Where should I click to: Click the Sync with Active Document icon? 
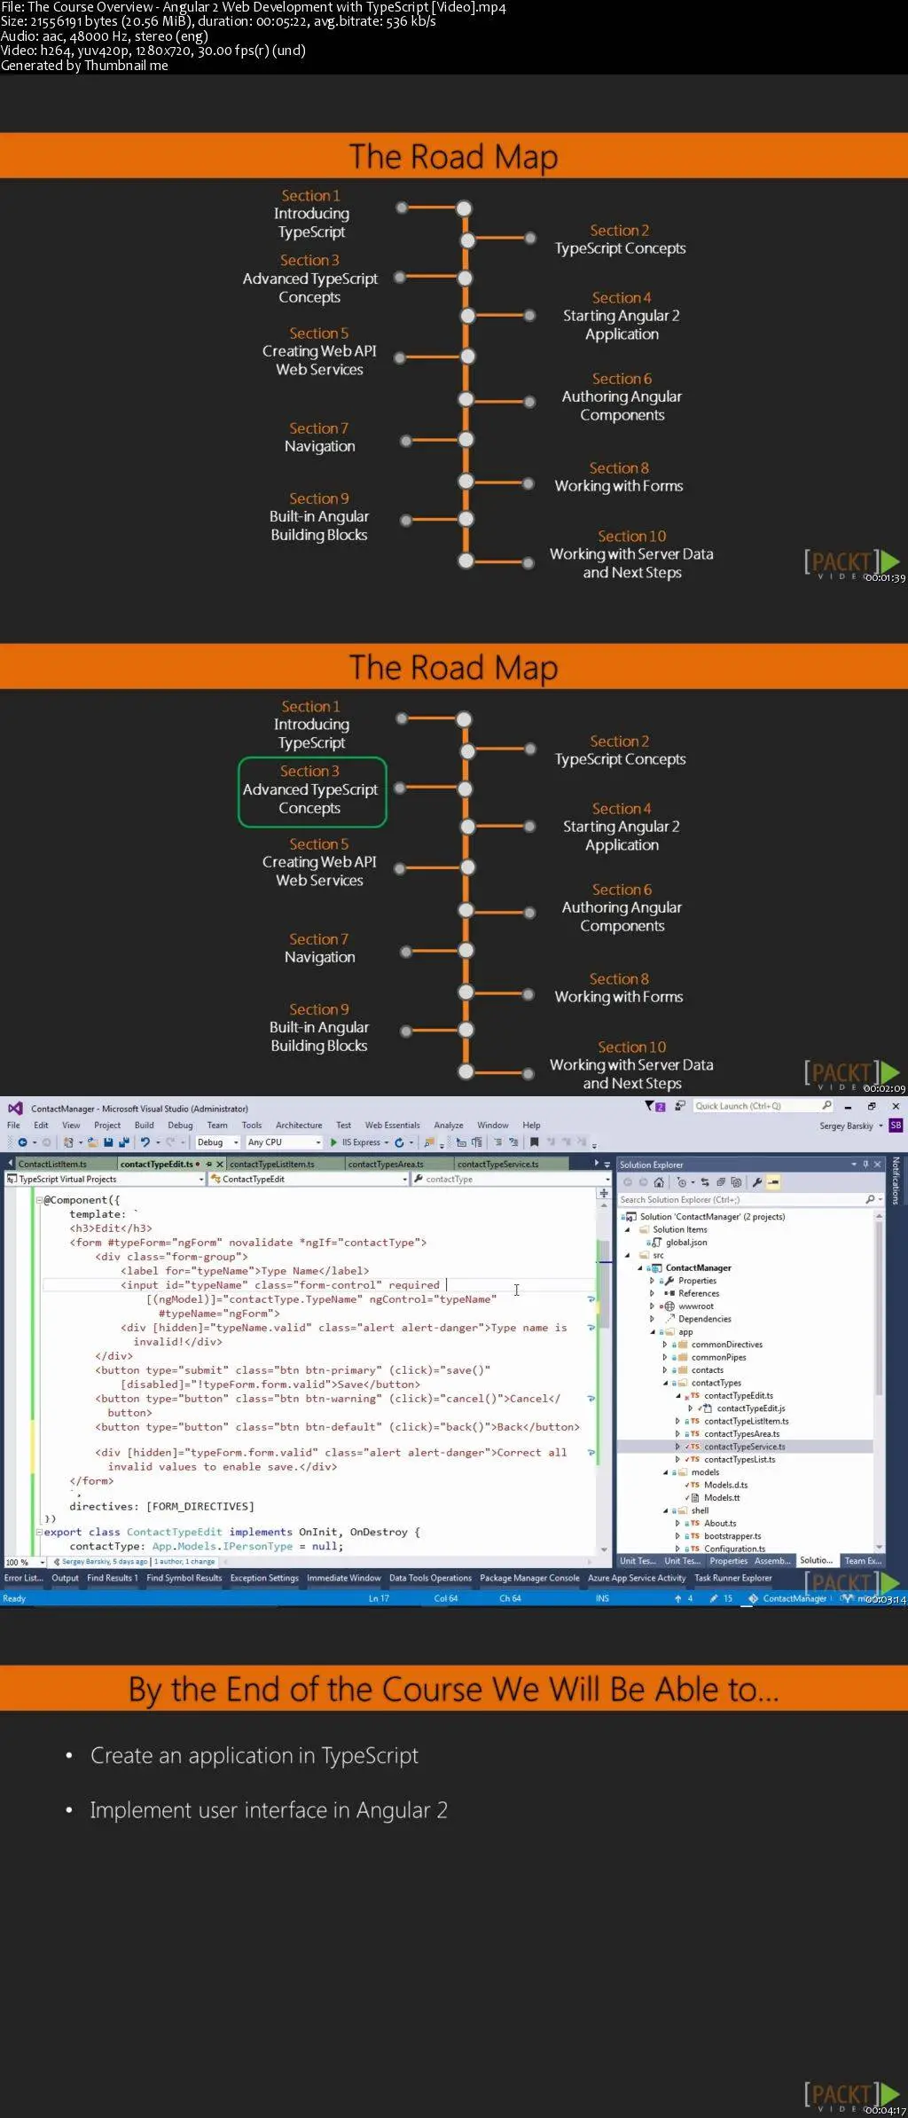[x=705, y=1182]
